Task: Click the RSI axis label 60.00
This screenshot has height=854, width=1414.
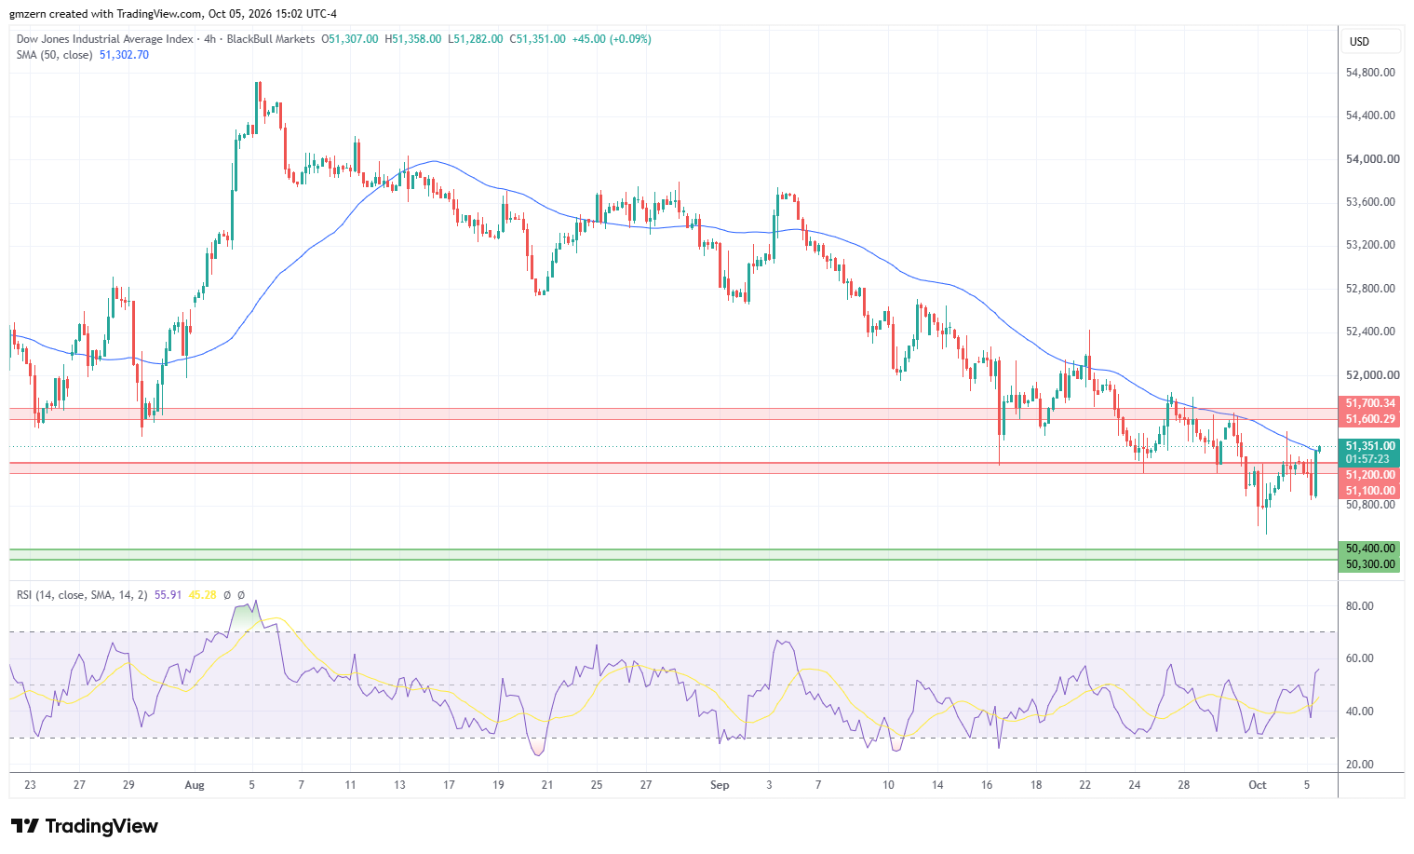Action: point(1359,658)
